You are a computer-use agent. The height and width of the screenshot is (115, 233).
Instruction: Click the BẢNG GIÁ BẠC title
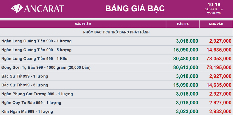pos(135,9)
